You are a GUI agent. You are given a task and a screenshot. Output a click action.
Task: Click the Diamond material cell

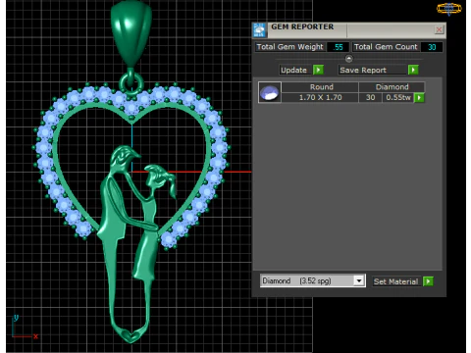click(x=392, y=87)
